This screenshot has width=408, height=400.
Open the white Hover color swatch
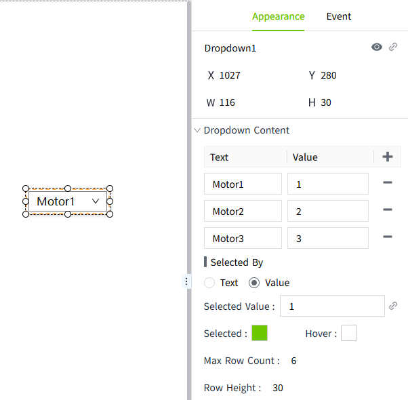pyautogui.click(x=349, y=333)
